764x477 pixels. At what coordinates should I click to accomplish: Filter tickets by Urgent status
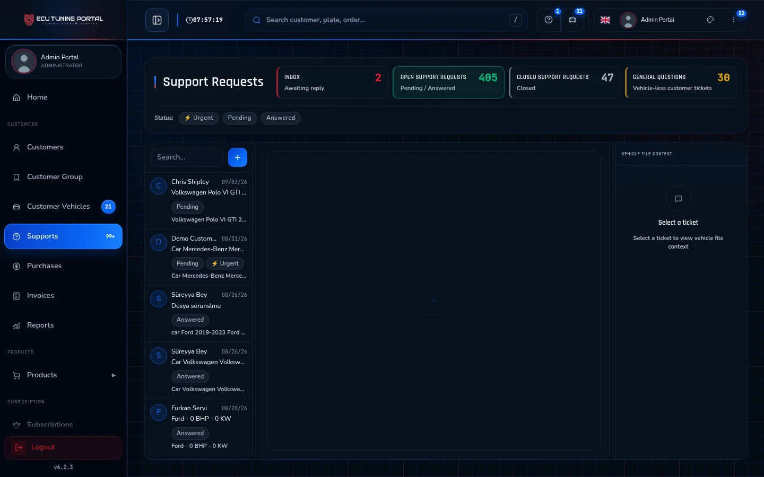coord(198,118)
